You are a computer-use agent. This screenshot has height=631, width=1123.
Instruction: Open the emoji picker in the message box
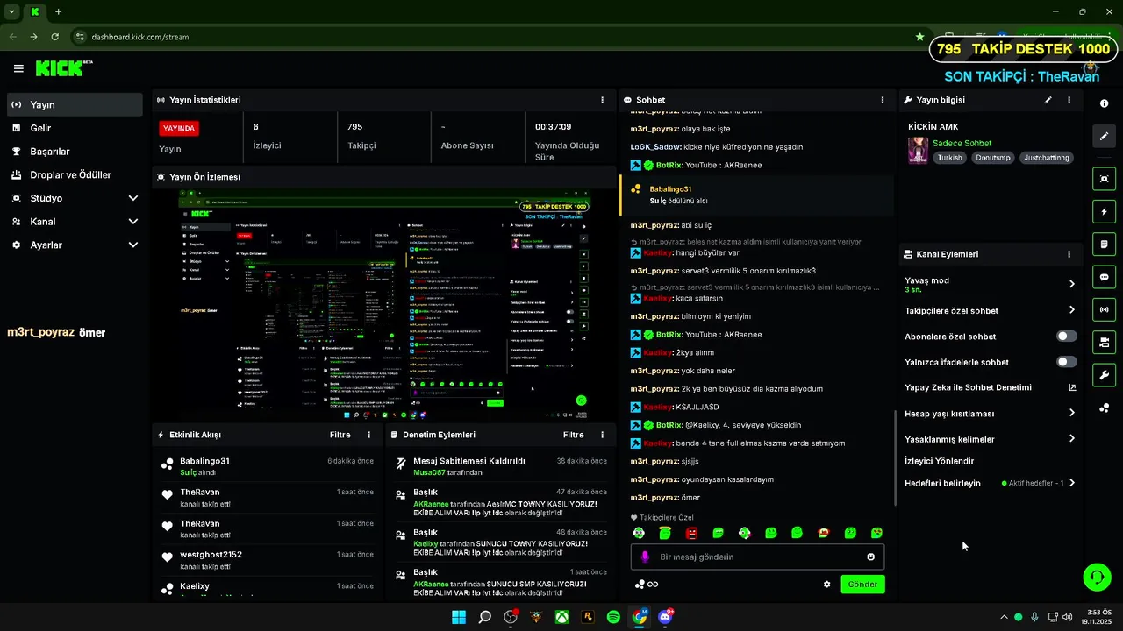tap(871, 557)
